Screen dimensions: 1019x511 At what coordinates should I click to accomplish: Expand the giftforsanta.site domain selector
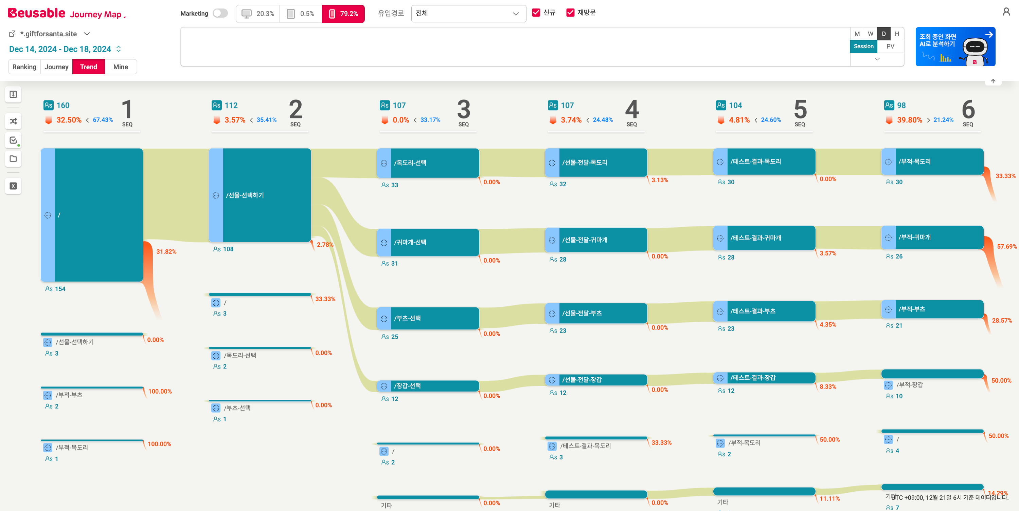87,34
